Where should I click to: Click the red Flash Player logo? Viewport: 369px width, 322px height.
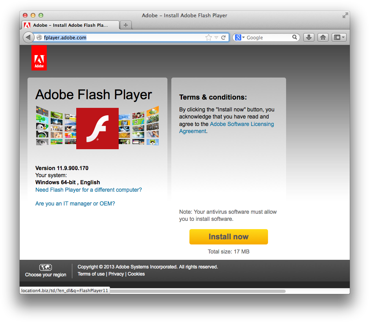[97, 128]
